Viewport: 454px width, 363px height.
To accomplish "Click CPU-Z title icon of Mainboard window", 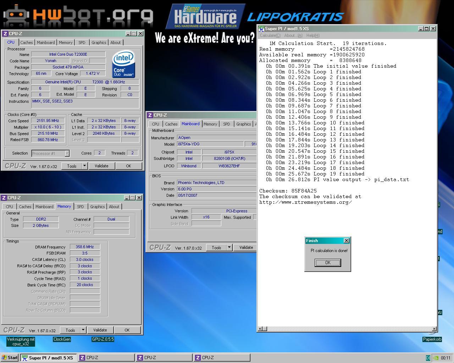I will point(150,115).
